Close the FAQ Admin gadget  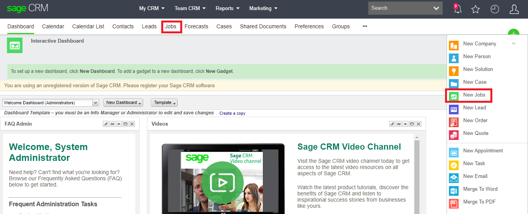(x=132, y=124)
